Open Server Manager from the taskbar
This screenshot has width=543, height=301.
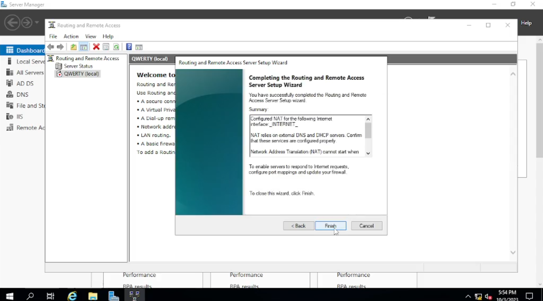tap(113, 296)
